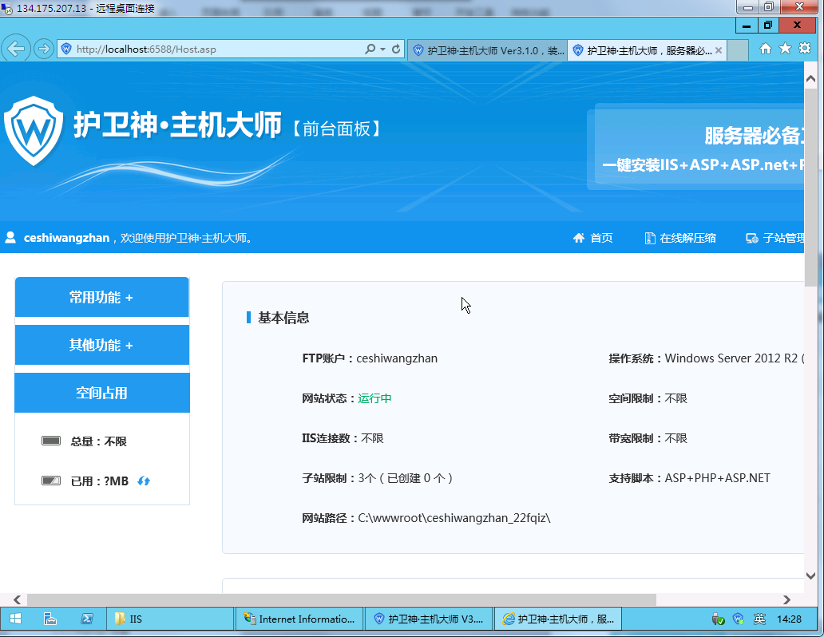Viewport: 824px width, 637px height.
Task: Click the vertical scrollbar thumb
Action: point(811,186)
